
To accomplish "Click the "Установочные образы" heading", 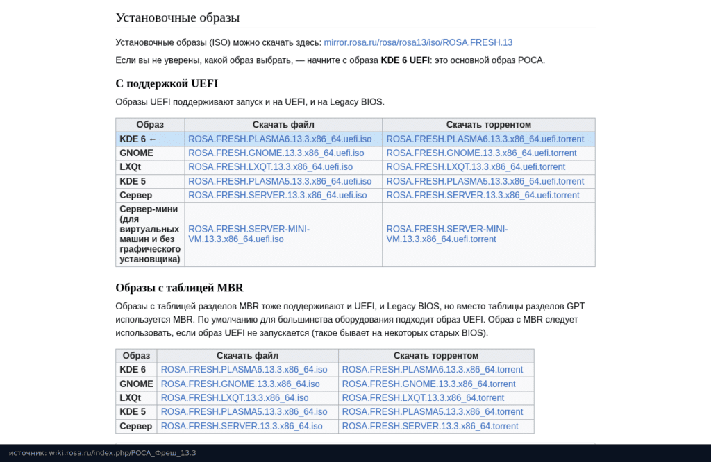I will (x=178, y=17).
